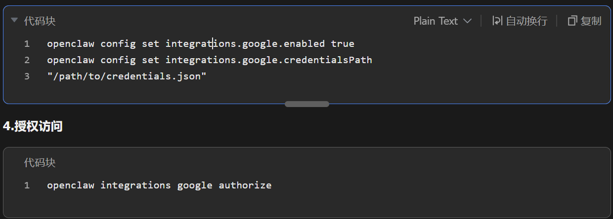Viewport: 613px width, 219px height.
Task: Toggle the 自动换行 word wrap label
Action: coord(526,21)
